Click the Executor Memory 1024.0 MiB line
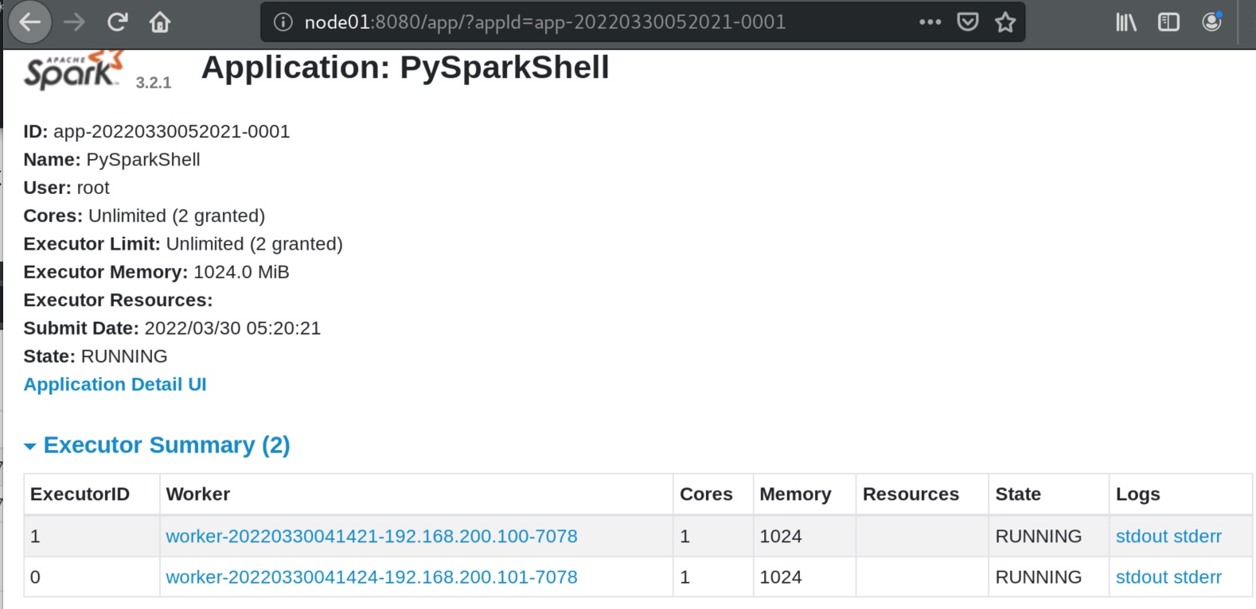 [x=157, y=272]
